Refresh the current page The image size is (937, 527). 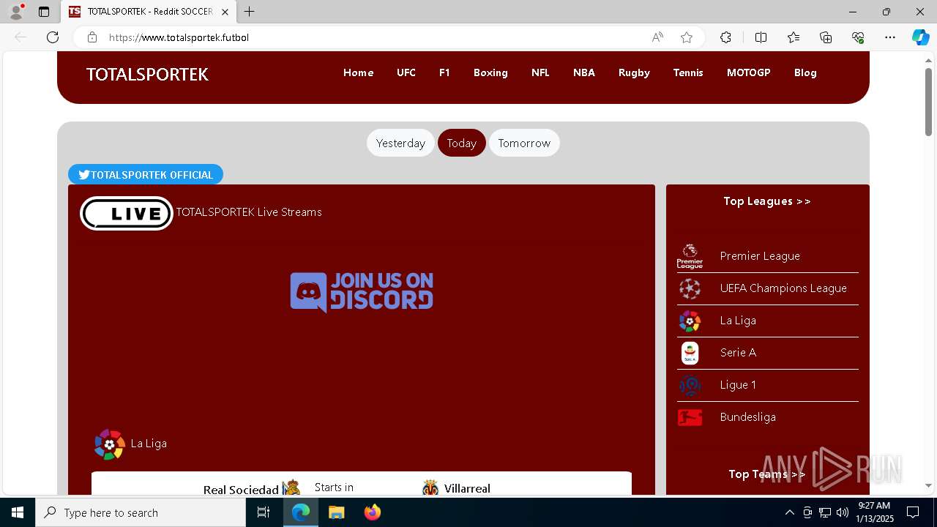coord(53,37)
